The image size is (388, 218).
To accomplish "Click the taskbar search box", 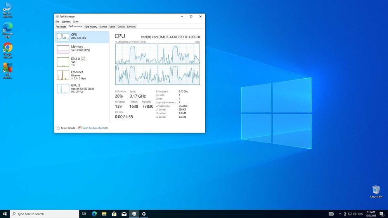I will coord(45,214).
